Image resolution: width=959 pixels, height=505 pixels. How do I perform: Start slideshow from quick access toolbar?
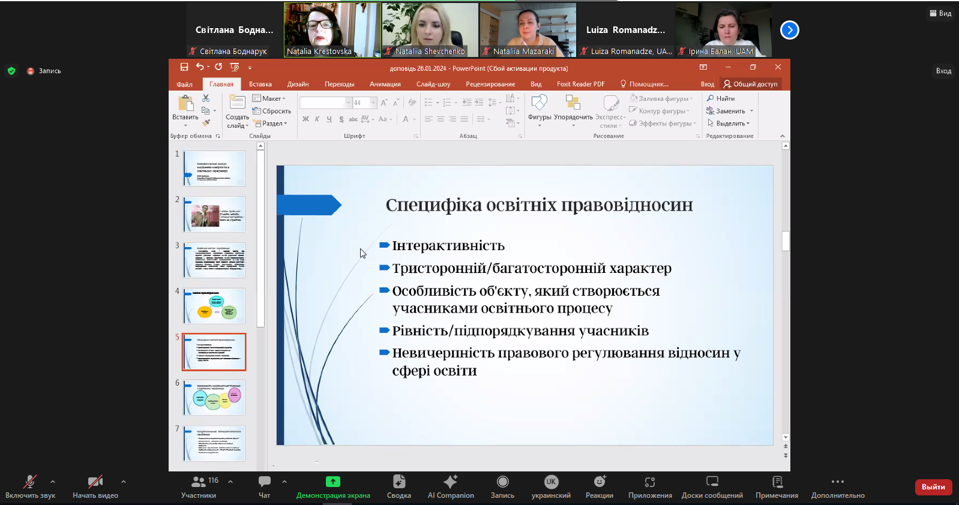click(x=235, y=67)
